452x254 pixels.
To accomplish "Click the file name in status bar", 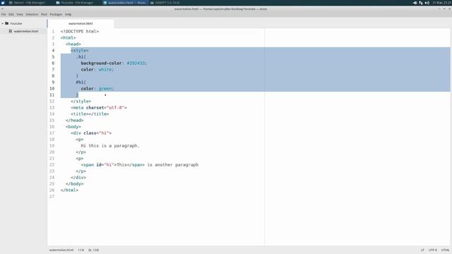I will 61,250.
